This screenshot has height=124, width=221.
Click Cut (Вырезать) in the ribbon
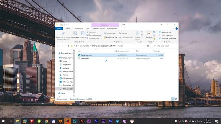tap(91, 32)
